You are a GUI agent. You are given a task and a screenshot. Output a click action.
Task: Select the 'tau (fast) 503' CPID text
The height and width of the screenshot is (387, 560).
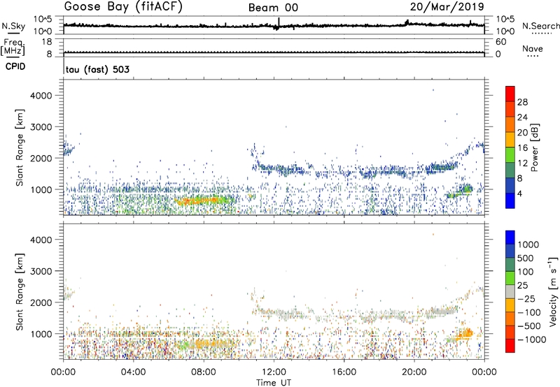click(97, 69)
